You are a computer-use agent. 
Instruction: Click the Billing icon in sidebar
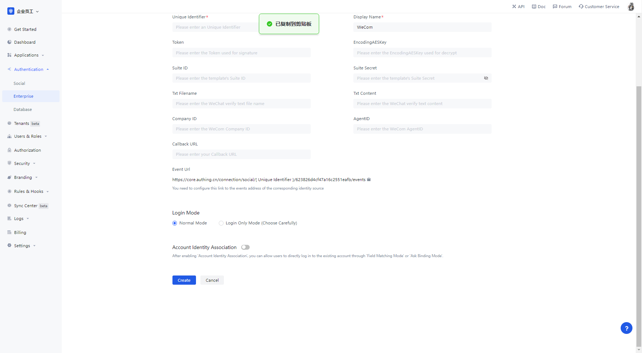10,233
